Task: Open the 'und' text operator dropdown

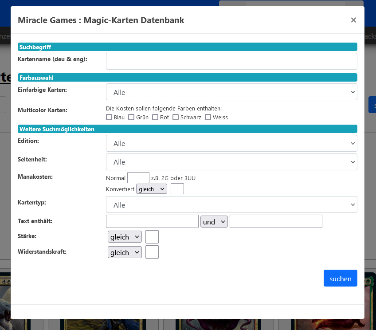Action: [x=214, y=221]
